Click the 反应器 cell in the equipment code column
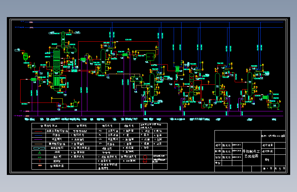The height and width of the screenshot is (192, 297). pos(130,148)
